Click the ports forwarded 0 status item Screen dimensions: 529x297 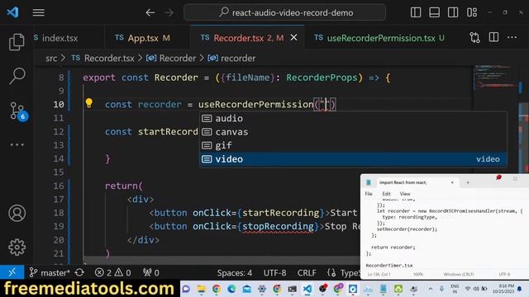(150, 272)
